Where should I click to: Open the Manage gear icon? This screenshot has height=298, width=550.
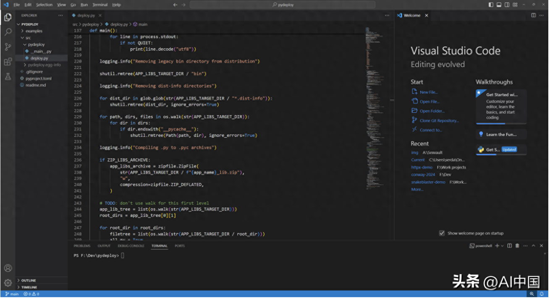8,282
